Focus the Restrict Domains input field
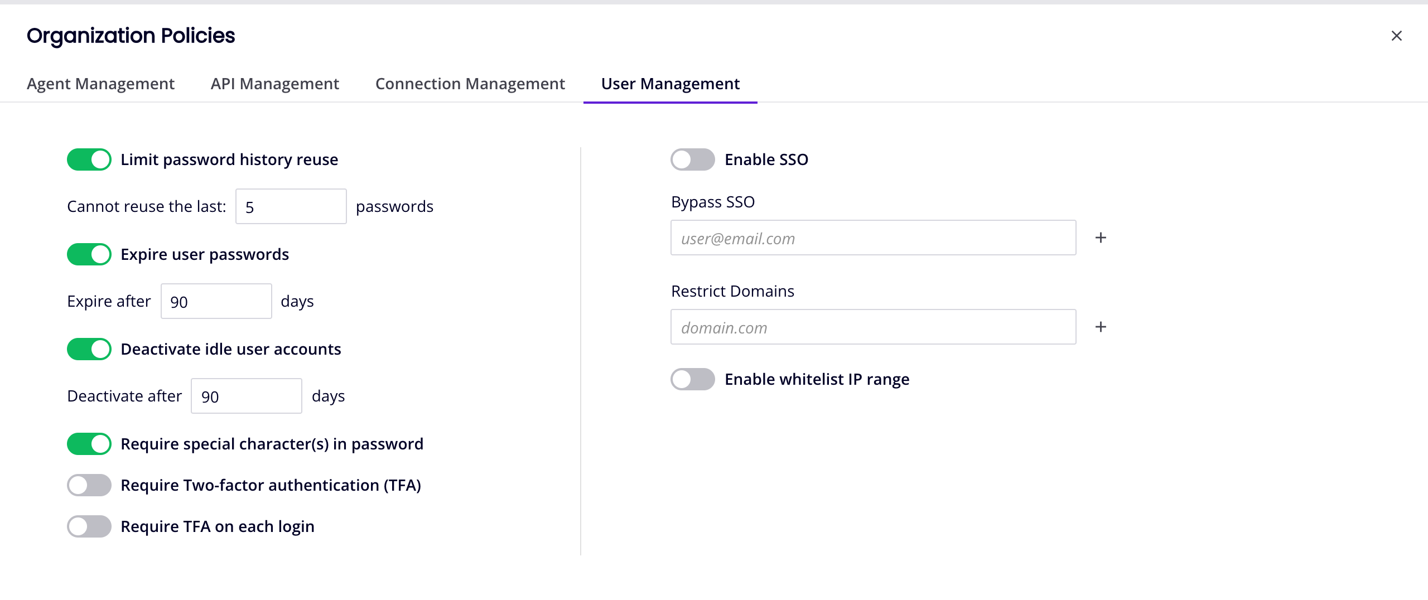This screenshot has height=600, width=1428. (874, 327)
